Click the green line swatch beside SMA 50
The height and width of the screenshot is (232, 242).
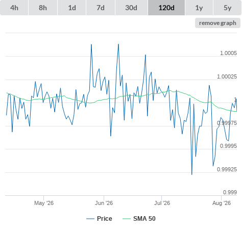[127, 219]
